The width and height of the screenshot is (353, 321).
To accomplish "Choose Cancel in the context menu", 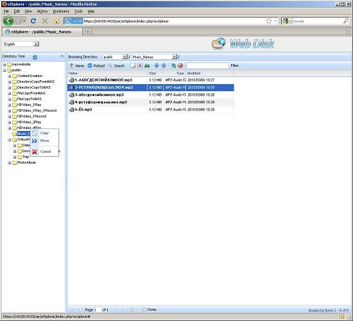I will [x=44, y=152].
